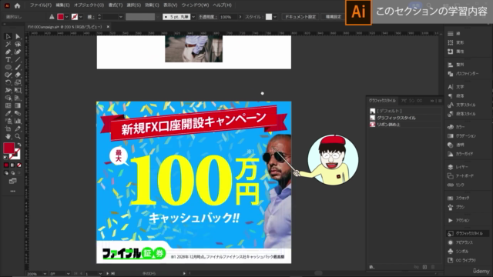The image size is (493, 277).
Task: Click the Home icon in the top bar
Action: pyautogui.click(x=17, y=5)
